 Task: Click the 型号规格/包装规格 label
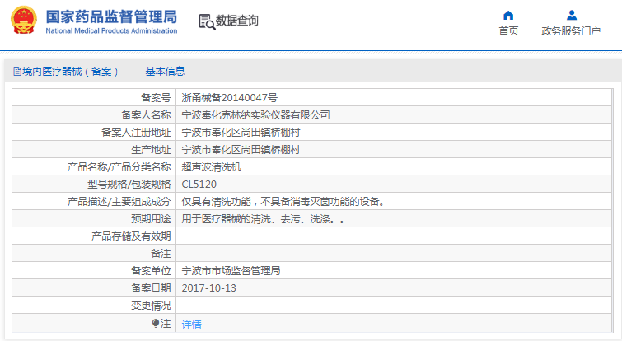(129, 185)
